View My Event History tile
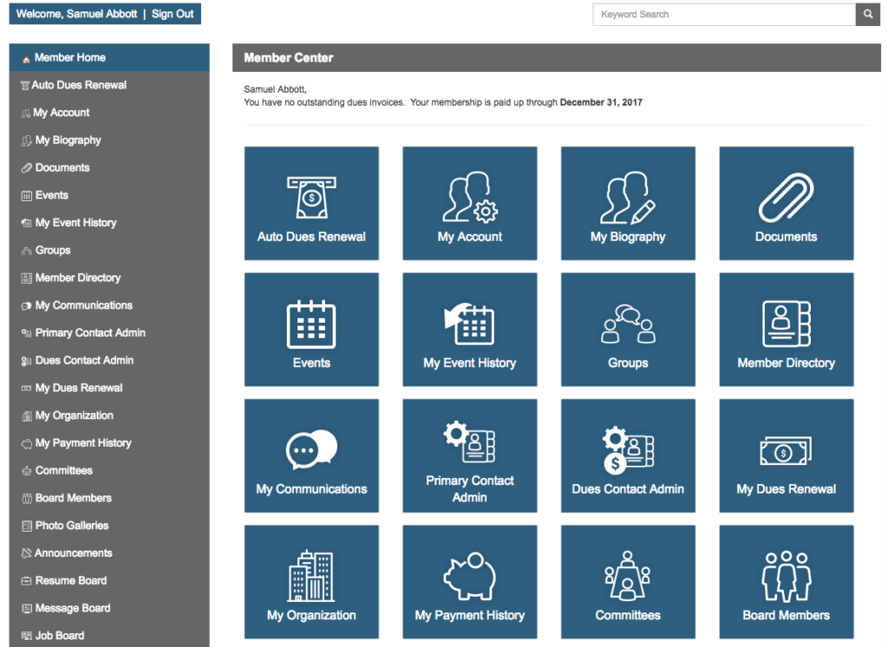 tap(469, 330)
